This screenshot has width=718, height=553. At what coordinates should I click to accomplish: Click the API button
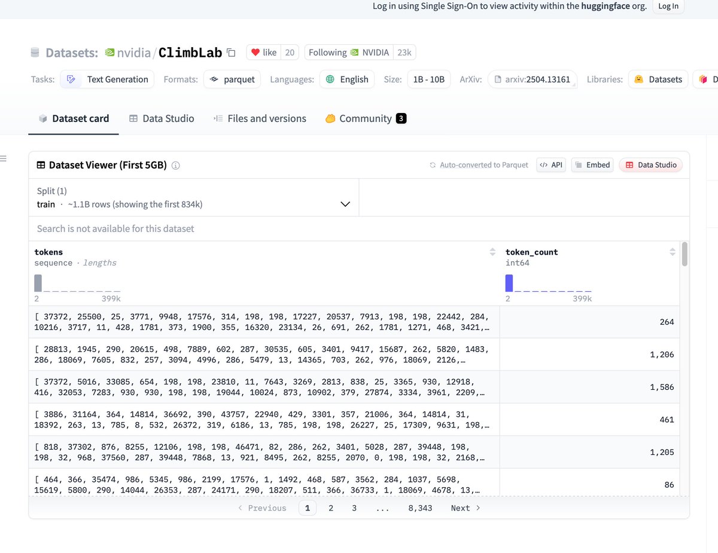pos(550,165)
